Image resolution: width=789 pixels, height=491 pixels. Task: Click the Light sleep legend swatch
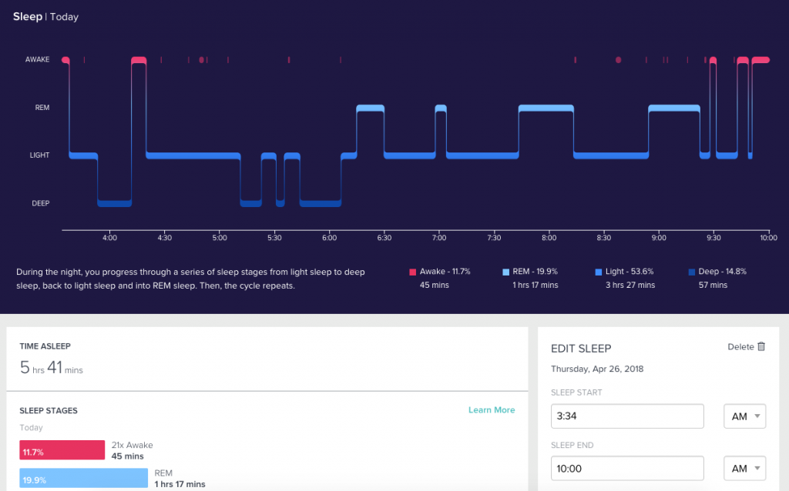click(x=598, y=272)
